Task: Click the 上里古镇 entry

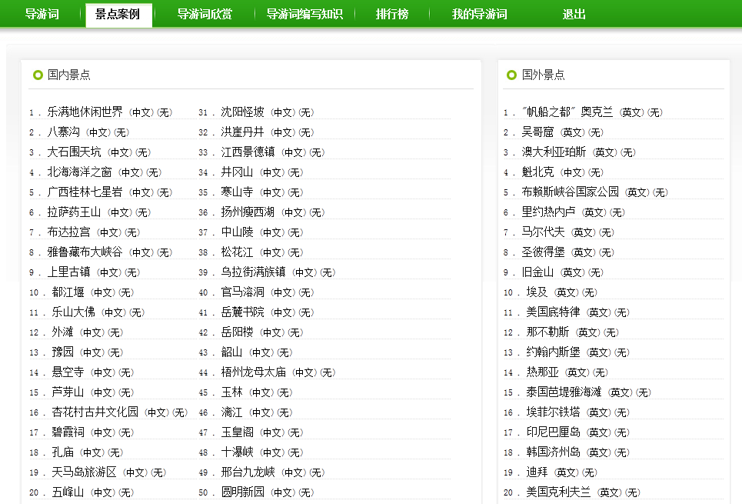Action: coord(68,272)
